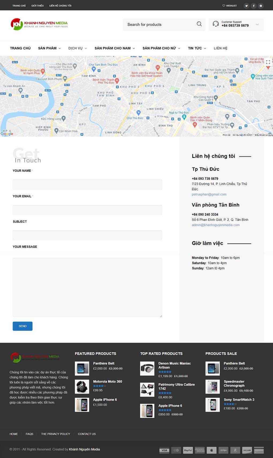Click the petrusphan@gmail.com email link
The width and height of the screenshot is (273, 458).
[x=209, y=194]
